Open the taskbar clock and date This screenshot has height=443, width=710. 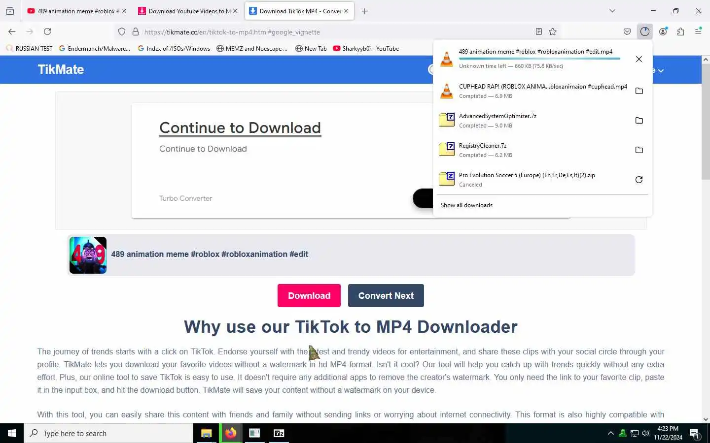[668, 433]
